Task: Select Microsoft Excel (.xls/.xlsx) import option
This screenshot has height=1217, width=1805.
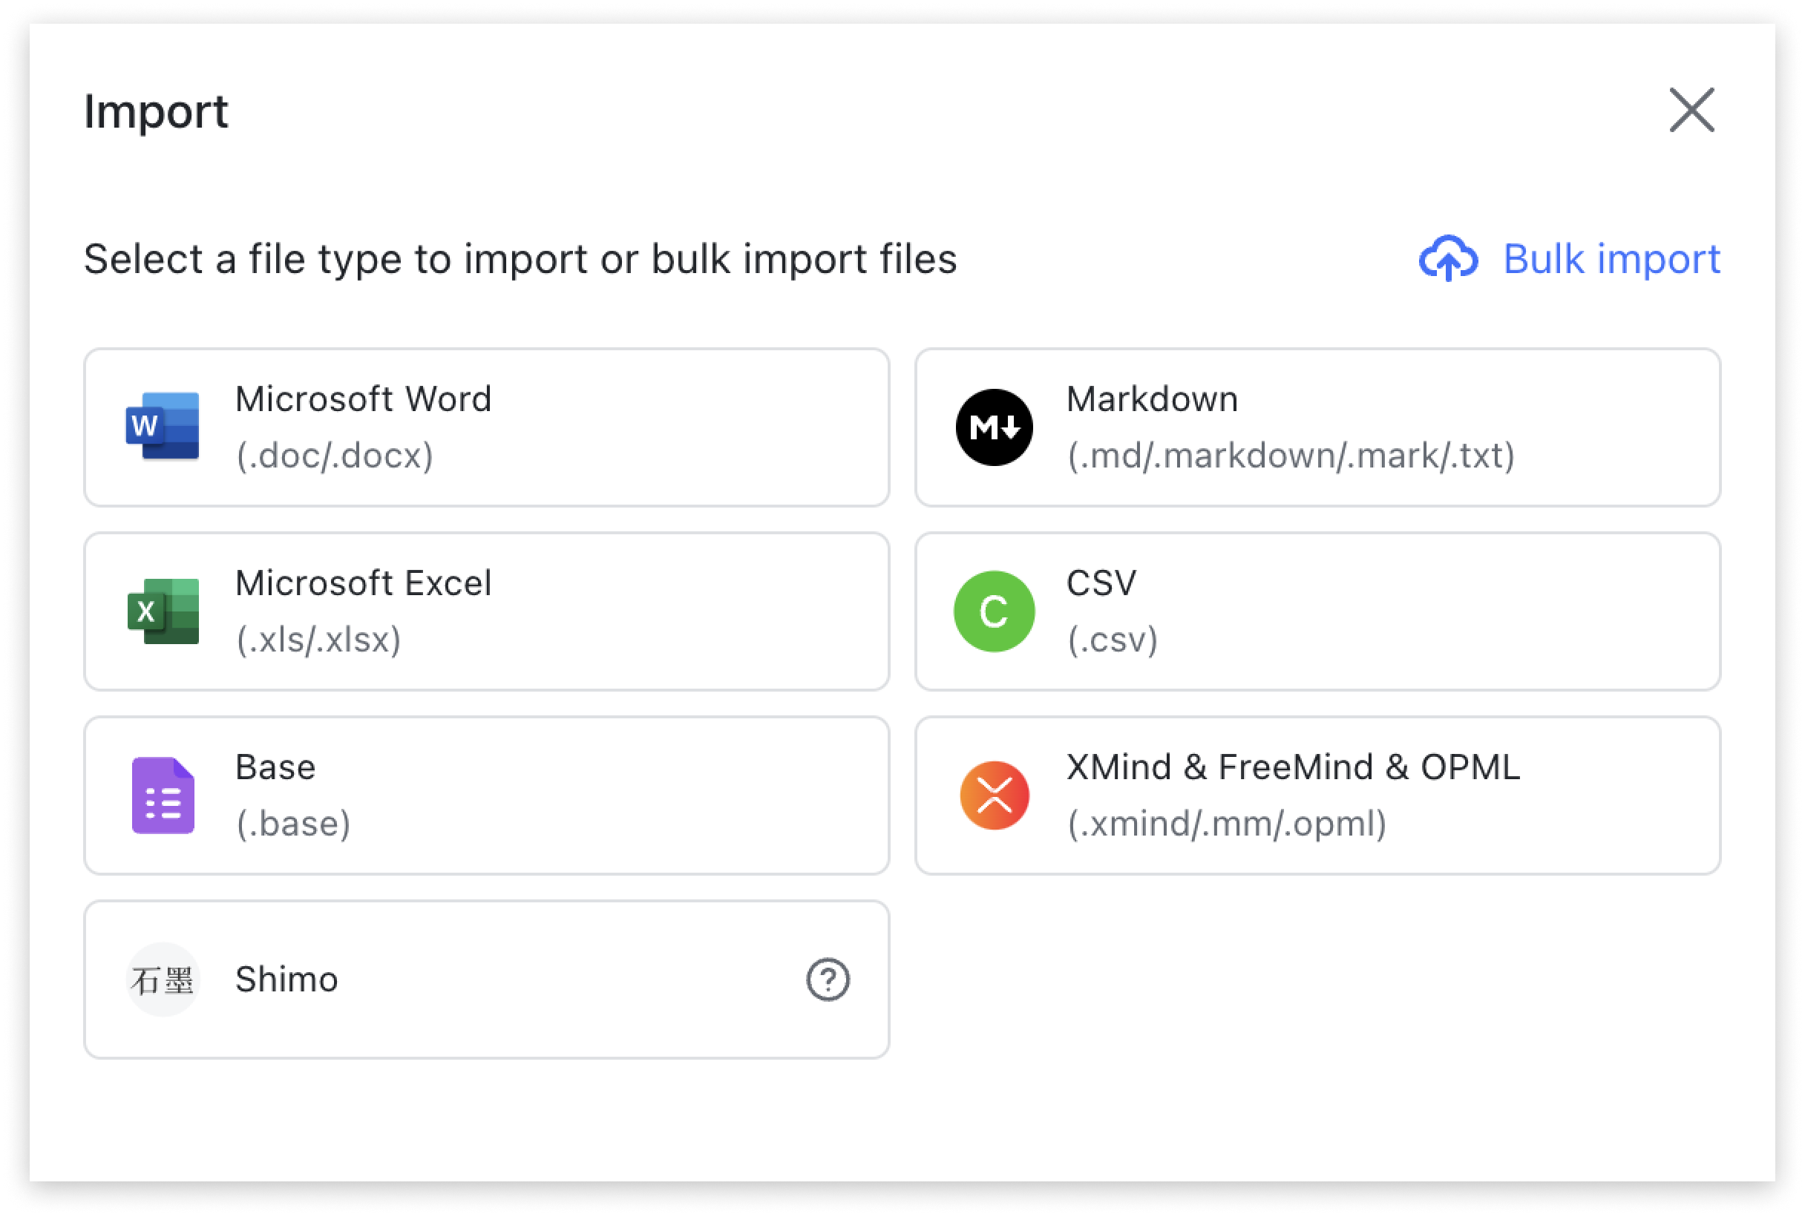Action: pos(486,611)
